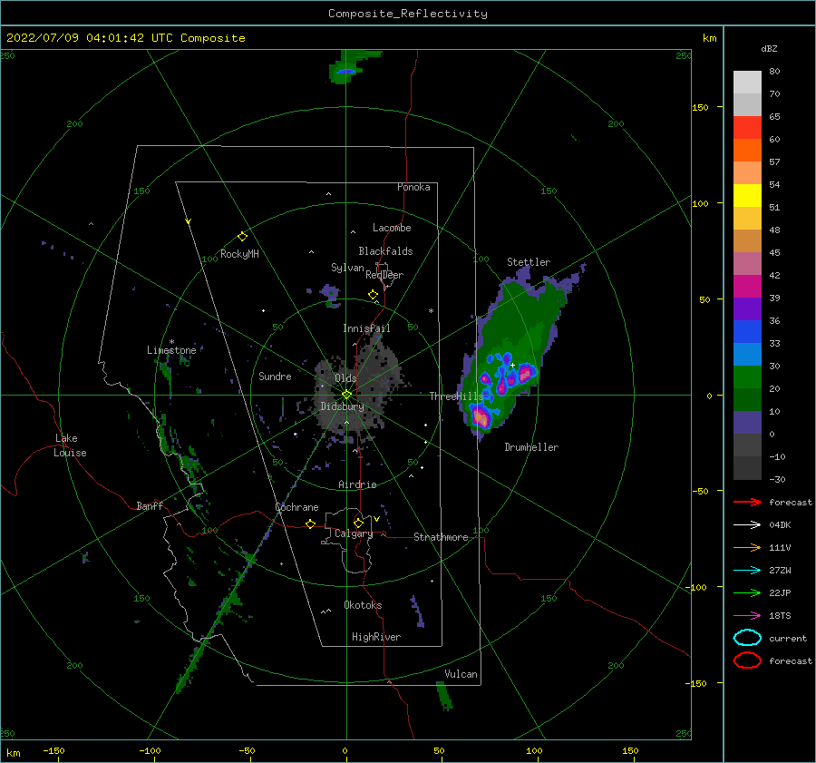Click the Okotoks town label
The width and height of the screenshot is (816, 763).
click(363, 605)
